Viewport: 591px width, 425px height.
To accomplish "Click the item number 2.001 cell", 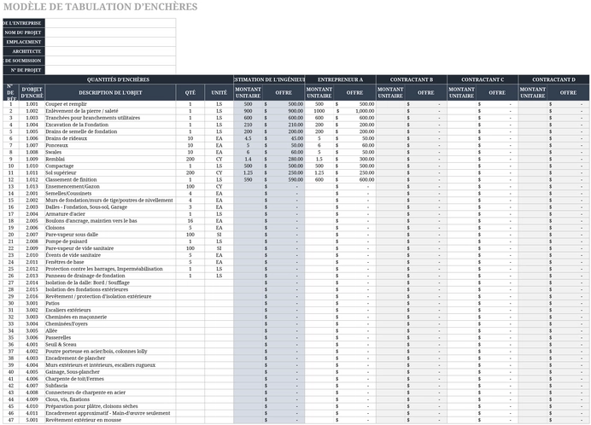I will click(32, 193).
